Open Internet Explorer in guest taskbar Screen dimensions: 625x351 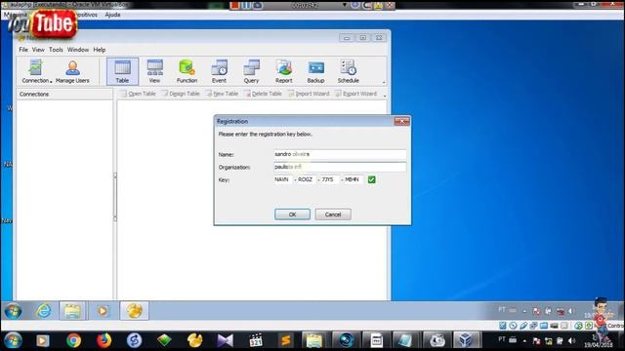[43, 311]
